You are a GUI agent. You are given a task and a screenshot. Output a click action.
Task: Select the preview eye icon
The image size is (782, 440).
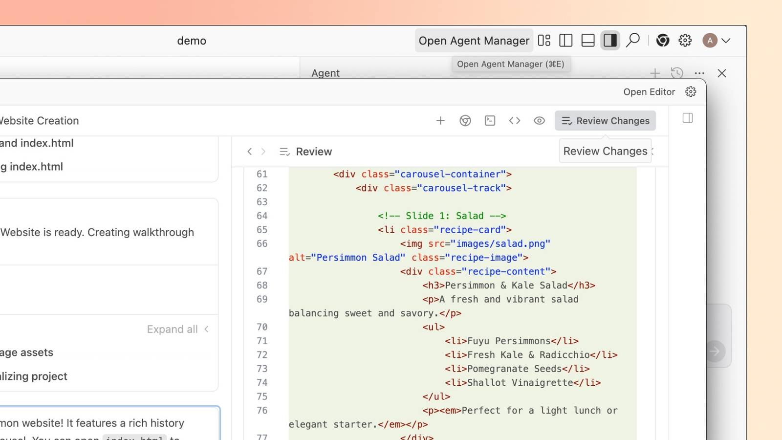(x=539, y=120)
